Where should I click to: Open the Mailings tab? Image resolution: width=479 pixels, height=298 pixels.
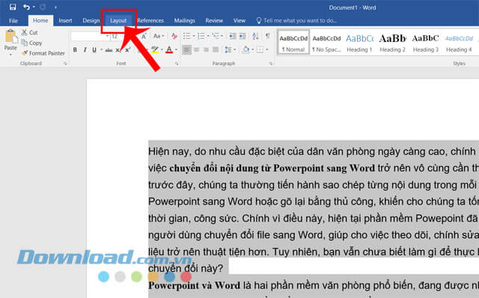click(x=185, y=20)
